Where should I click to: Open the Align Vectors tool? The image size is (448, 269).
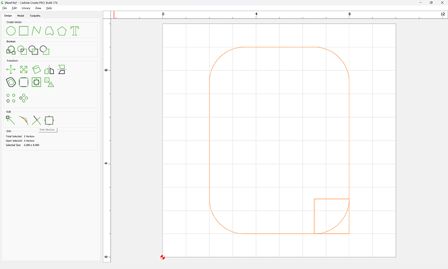[36, 83]
